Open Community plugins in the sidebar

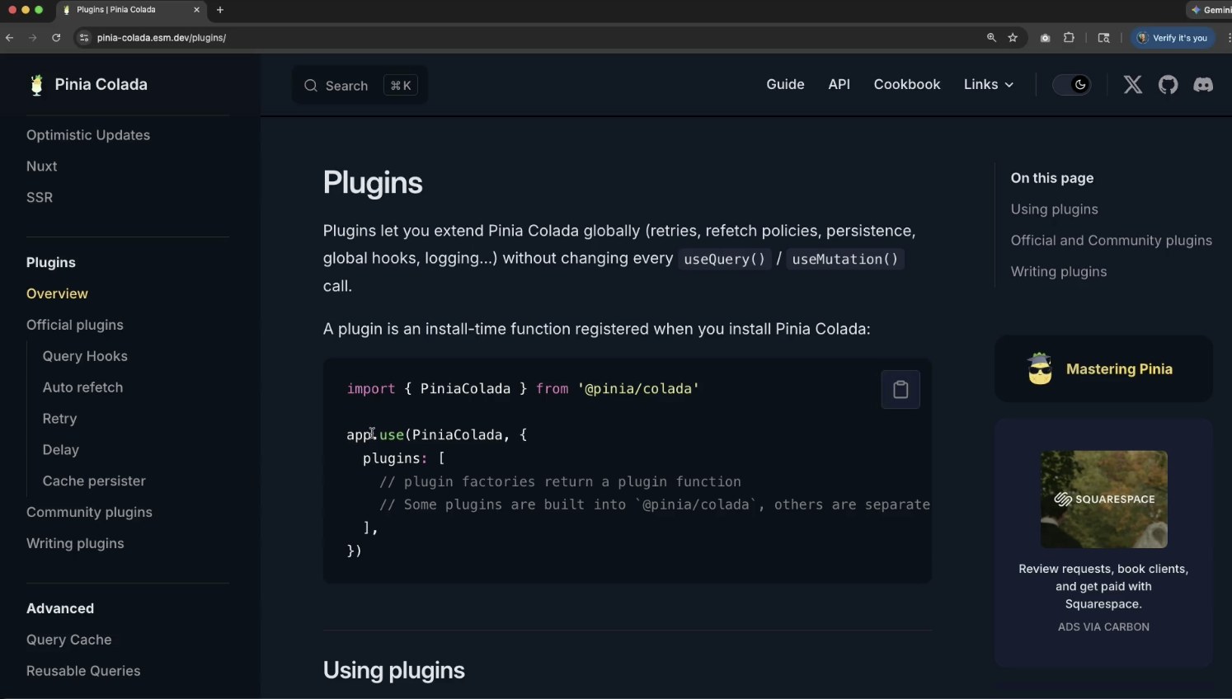(x=89, y=513)
